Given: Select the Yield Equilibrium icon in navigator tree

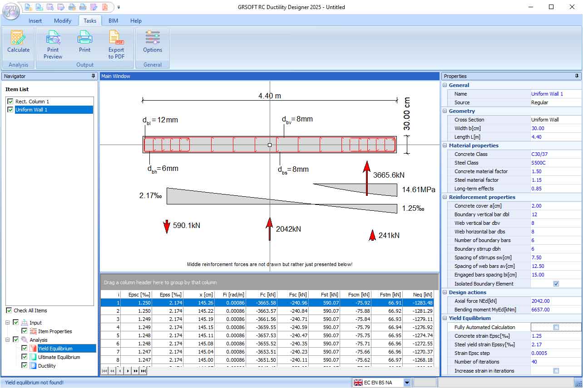Looking at the screenshot, I should pyautogui.click(x=33, y=348).
